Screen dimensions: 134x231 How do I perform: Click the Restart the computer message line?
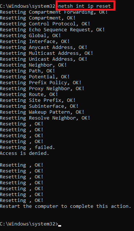[66, 206]
